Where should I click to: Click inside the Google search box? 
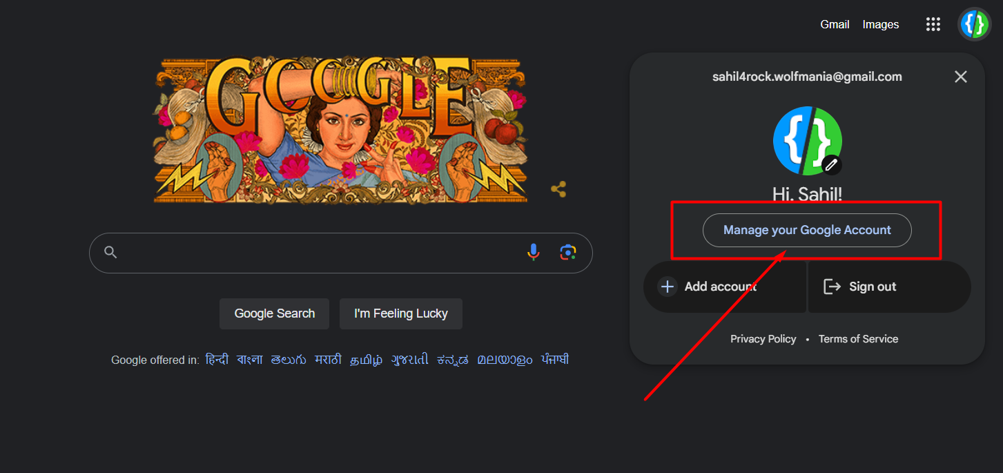318,253
